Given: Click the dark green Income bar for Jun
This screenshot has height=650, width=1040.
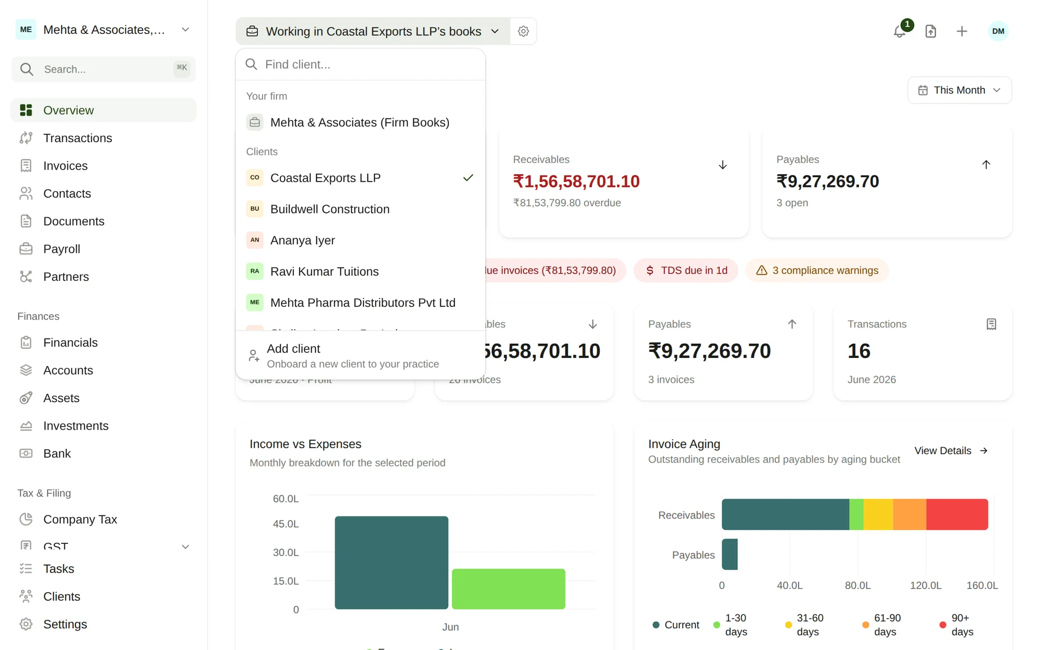Looking at the screenshot, I should [x=392, y=563].
